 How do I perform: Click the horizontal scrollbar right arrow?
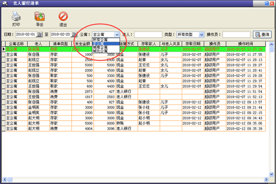click(x=266, y=179)
